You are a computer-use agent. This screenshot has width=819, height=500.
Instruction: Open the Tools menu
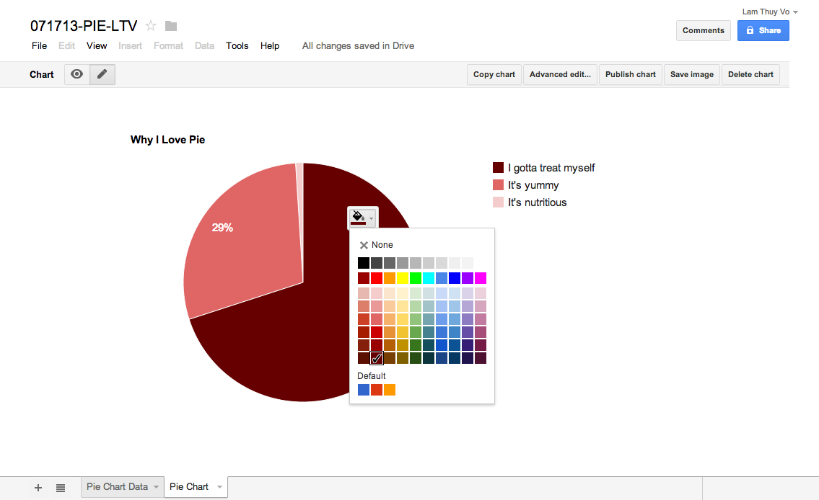(x=237, y=46)
